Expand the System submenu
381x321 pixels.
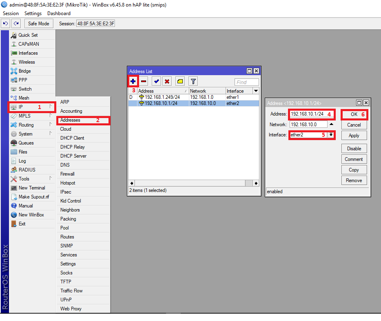click(32, 134)
